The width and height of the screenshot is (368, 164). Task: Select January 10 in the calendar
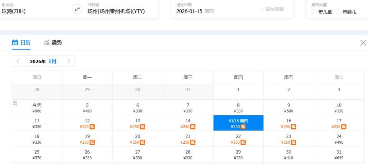339,107
